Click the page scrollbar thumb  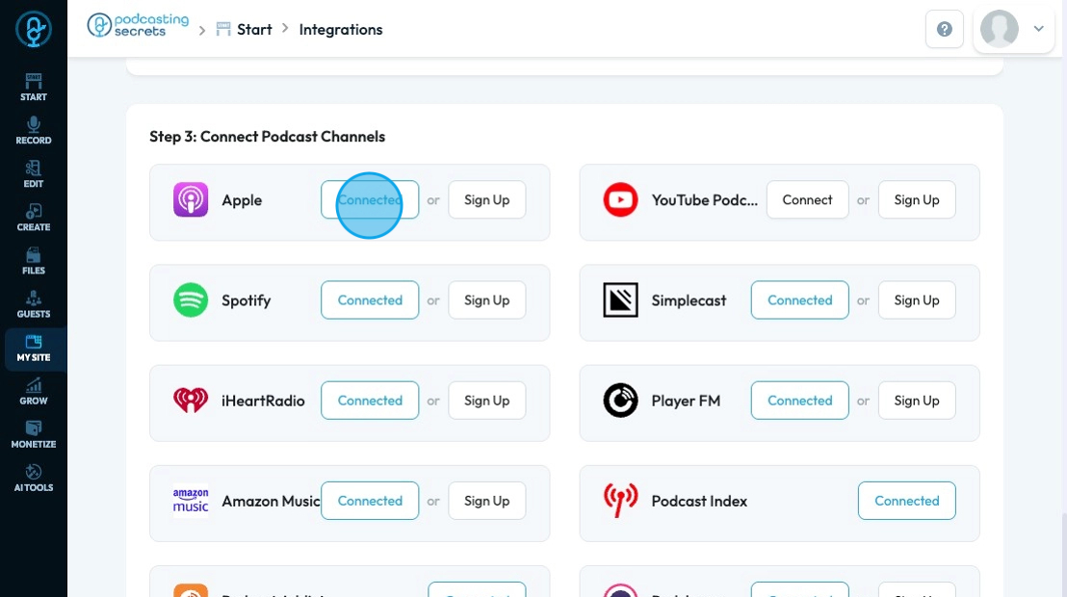(1063, 555)
